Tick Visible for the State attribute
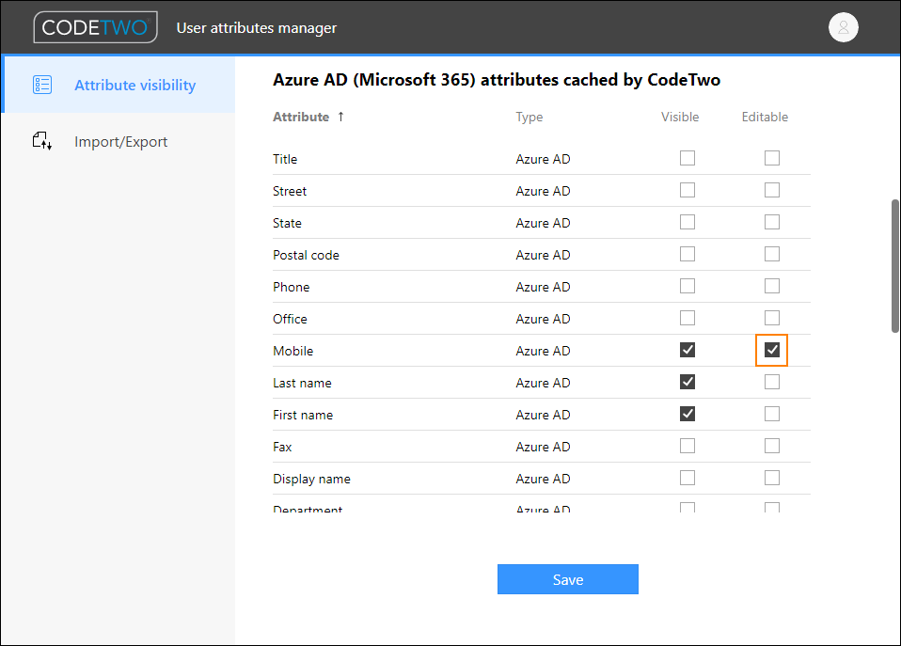This screenshot has height=646, width=901. click(x=688, y=223)
